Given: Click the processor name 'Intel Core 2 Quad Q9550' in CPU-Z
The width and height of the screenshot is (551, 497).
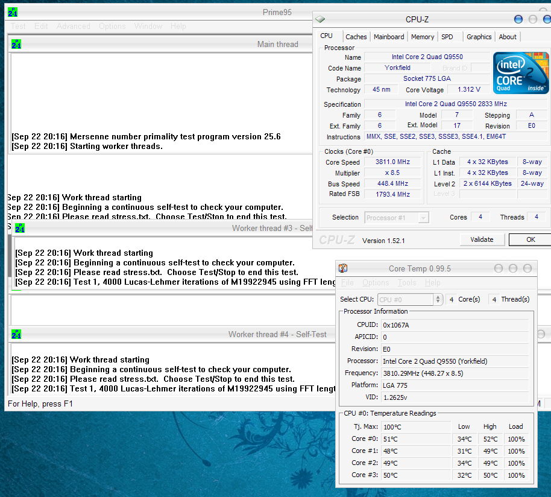Looking at the screenshot, I should click(427, 57).
